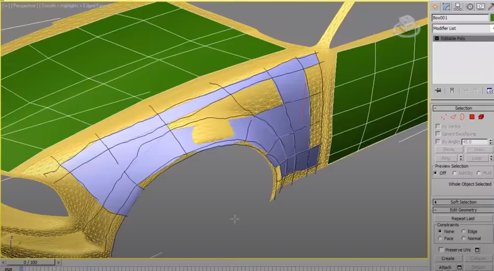Collapse the Selection rollout
Viewport: 494px width, 271px height.
[463, 108]
